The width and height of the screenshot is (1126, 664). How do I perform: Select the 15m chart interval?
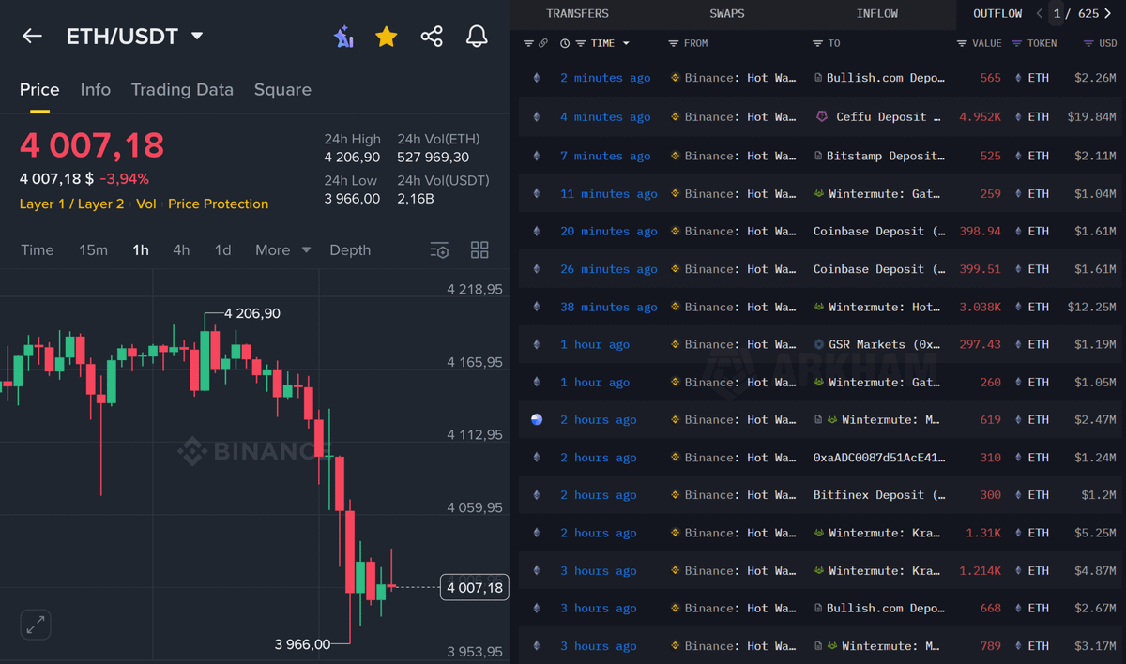tap(93, 249)
